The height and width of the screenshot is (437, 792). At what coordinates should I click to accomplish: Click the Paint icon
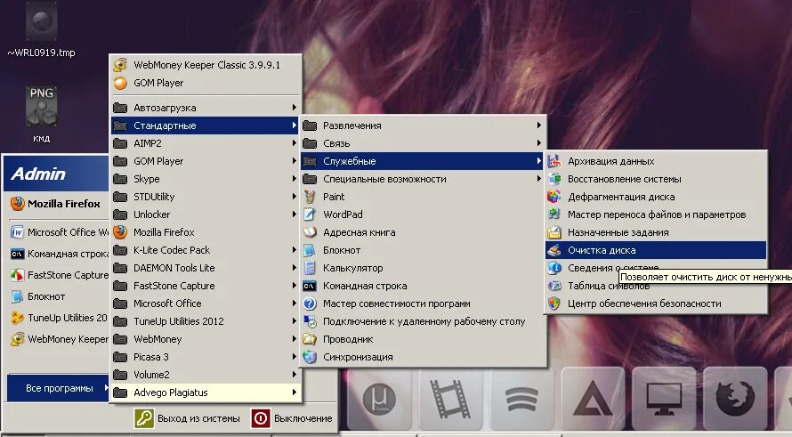tap(310, 197)
